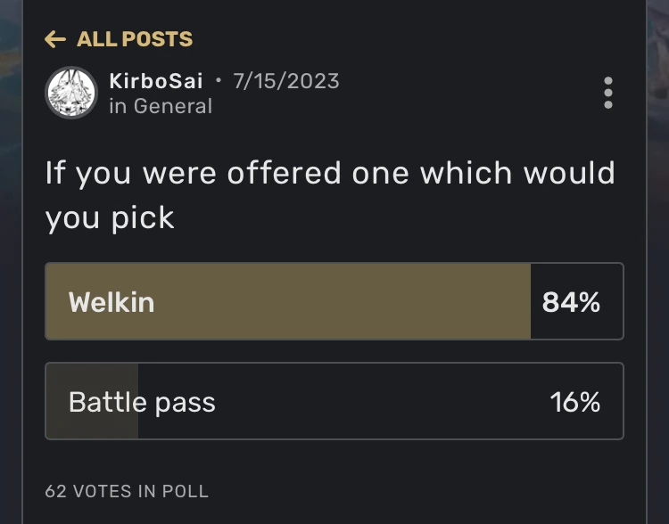Click the 84% result label

571,302
